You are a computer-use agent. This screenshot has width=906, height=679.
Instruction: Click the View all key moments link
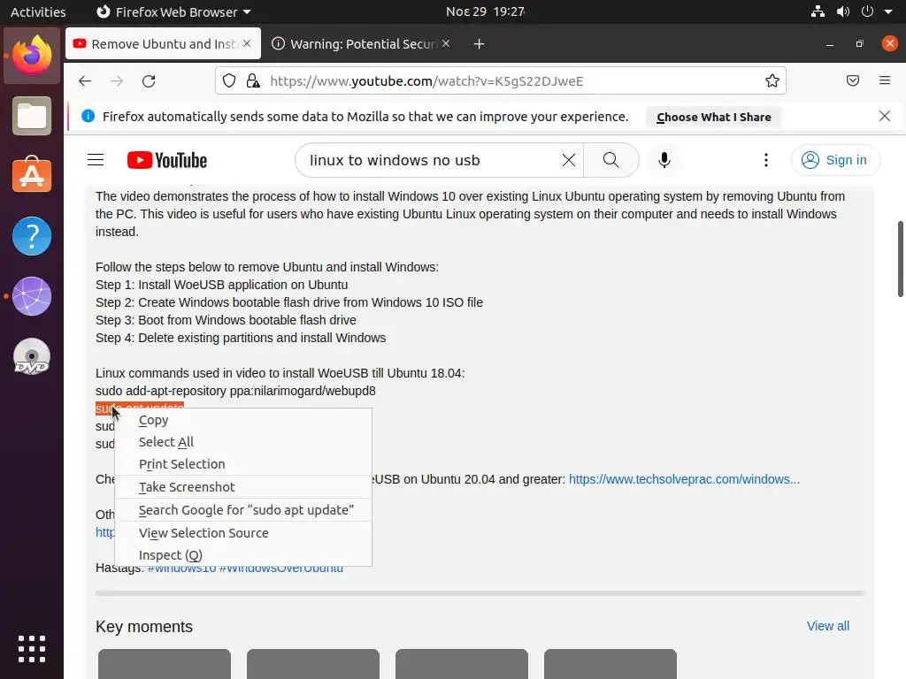pyautogui.click(x=827, y=626)
